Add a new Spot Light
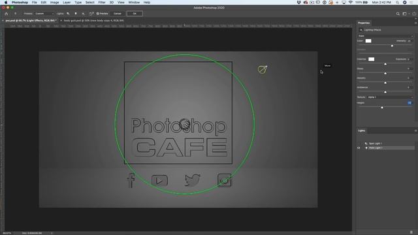The width and height of the screenshot is (418, 235). tap(68, 14)
